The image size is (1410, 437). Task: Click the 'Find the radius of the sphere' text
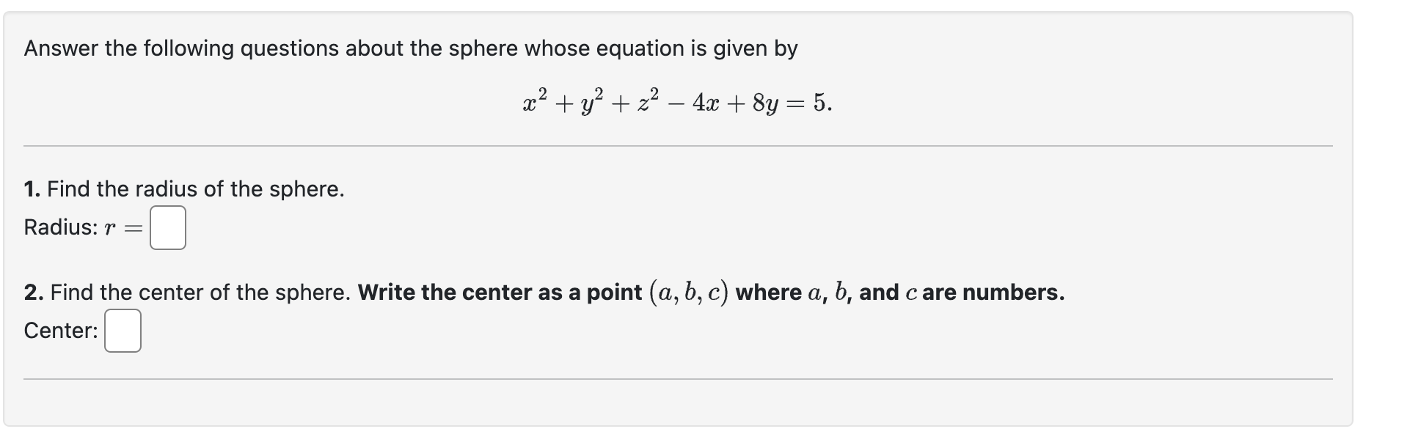point(194,189)
